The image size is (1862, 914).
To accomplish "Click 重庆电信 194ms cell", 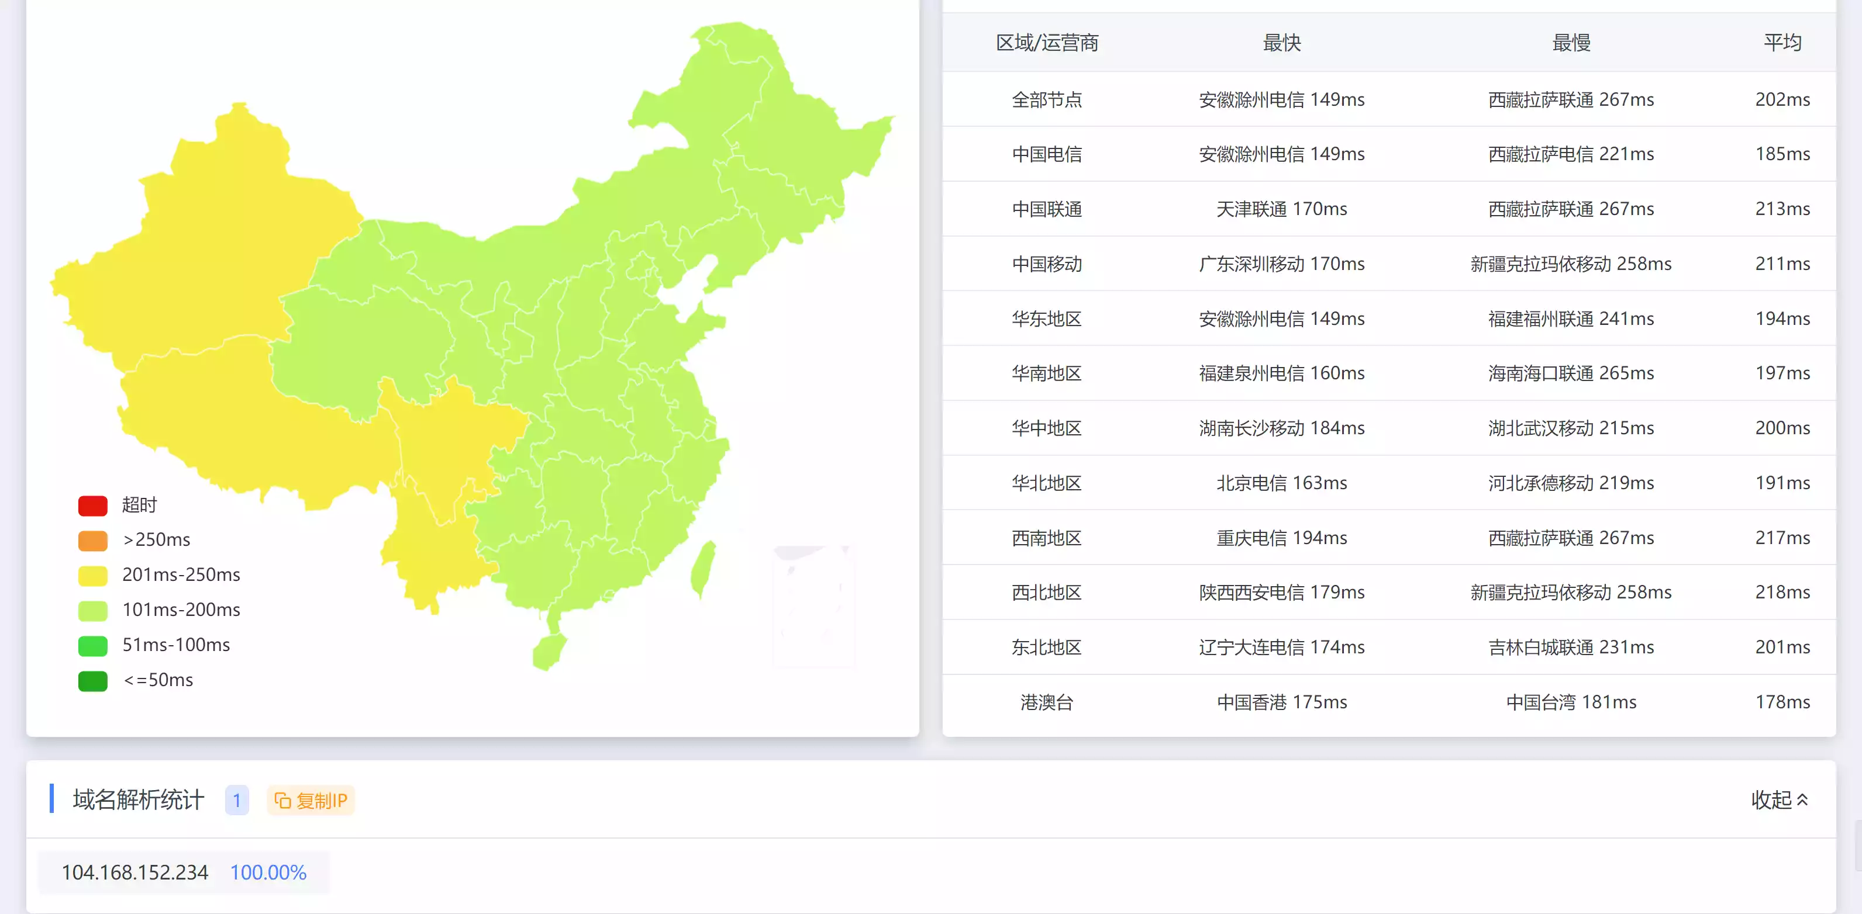I will tap(1281, 538).
